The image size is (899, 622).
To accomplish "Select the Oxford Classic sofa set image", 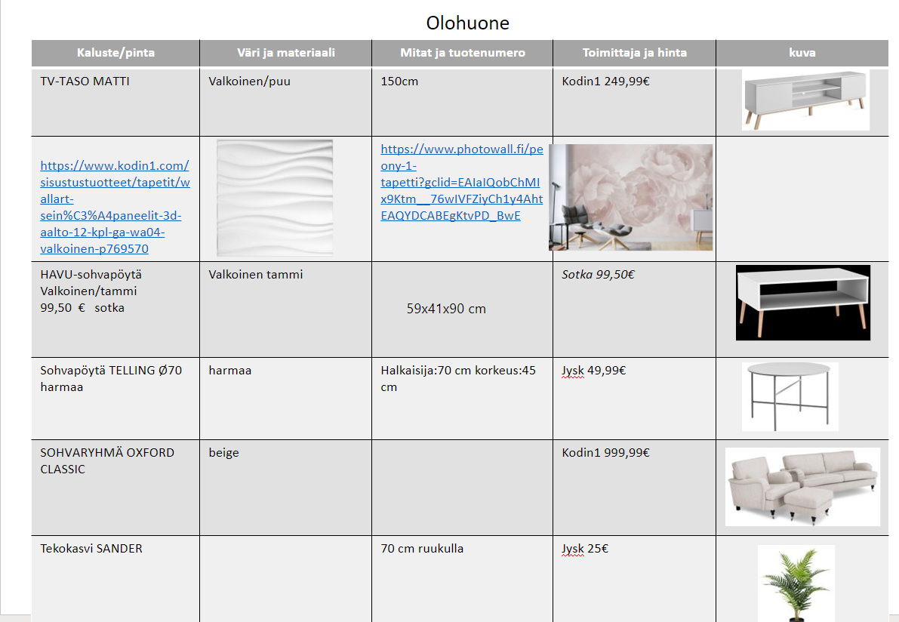I will click(x=802, y=487).
